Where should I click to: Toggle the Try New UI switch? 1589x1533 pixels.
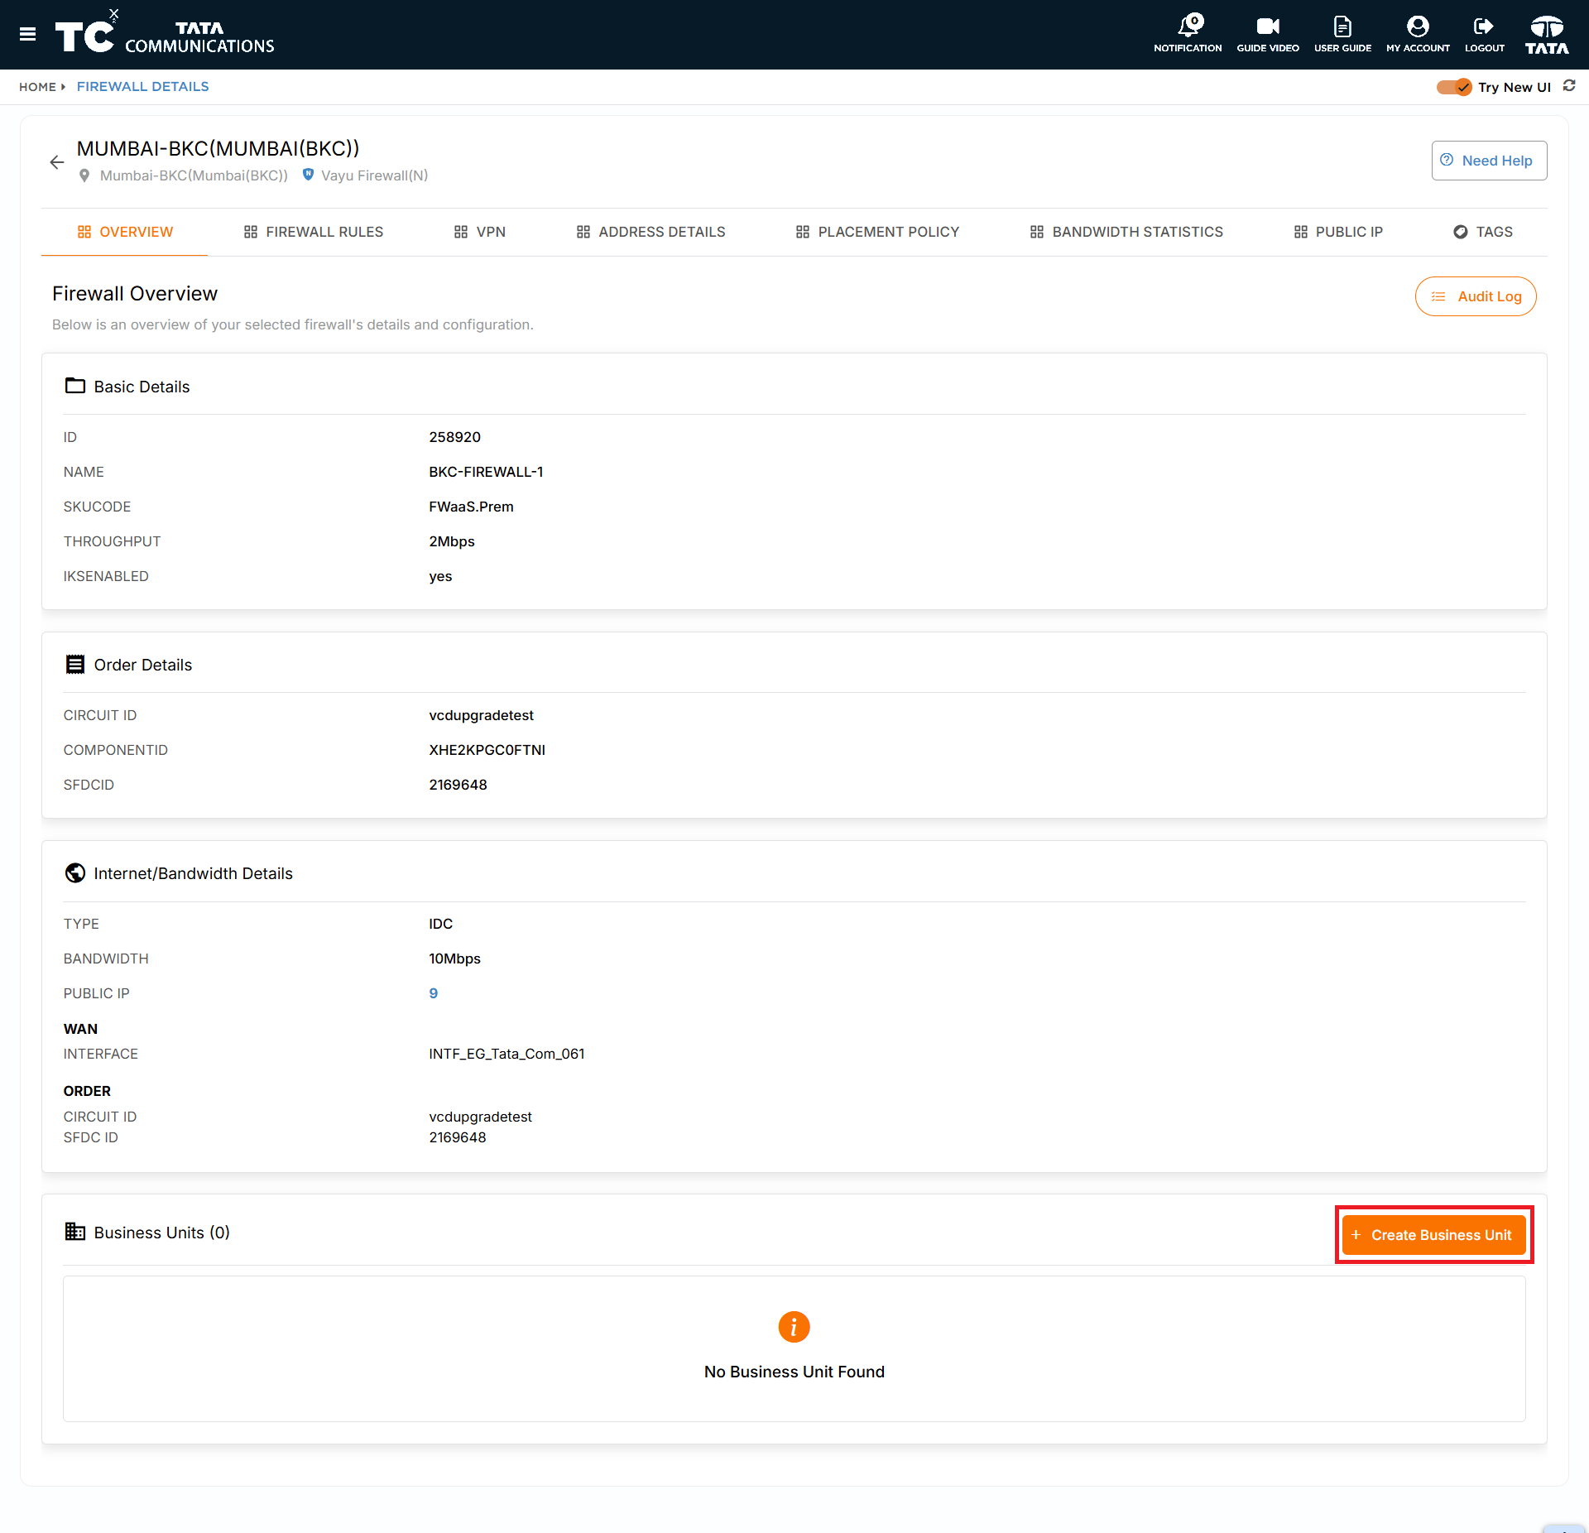pos(1453,87)
